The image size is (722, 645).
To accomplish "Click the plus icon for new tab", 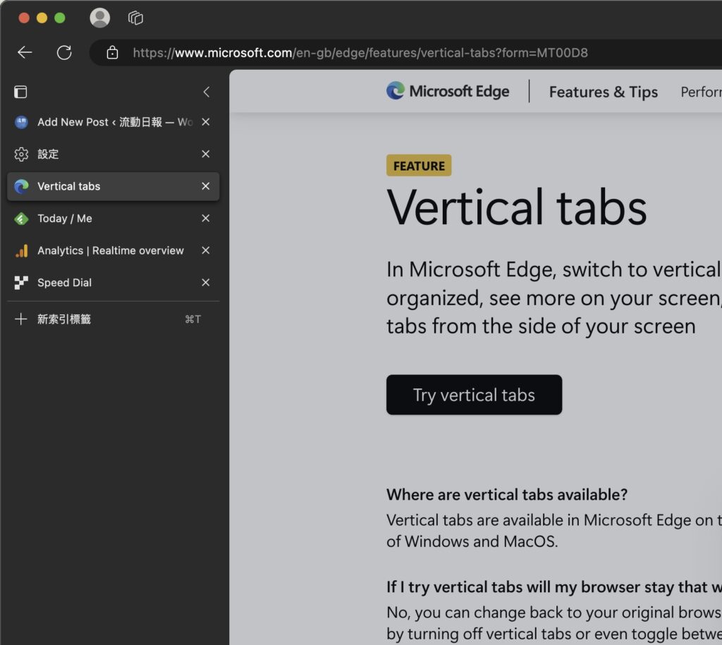I will click(x=21, y=319).
